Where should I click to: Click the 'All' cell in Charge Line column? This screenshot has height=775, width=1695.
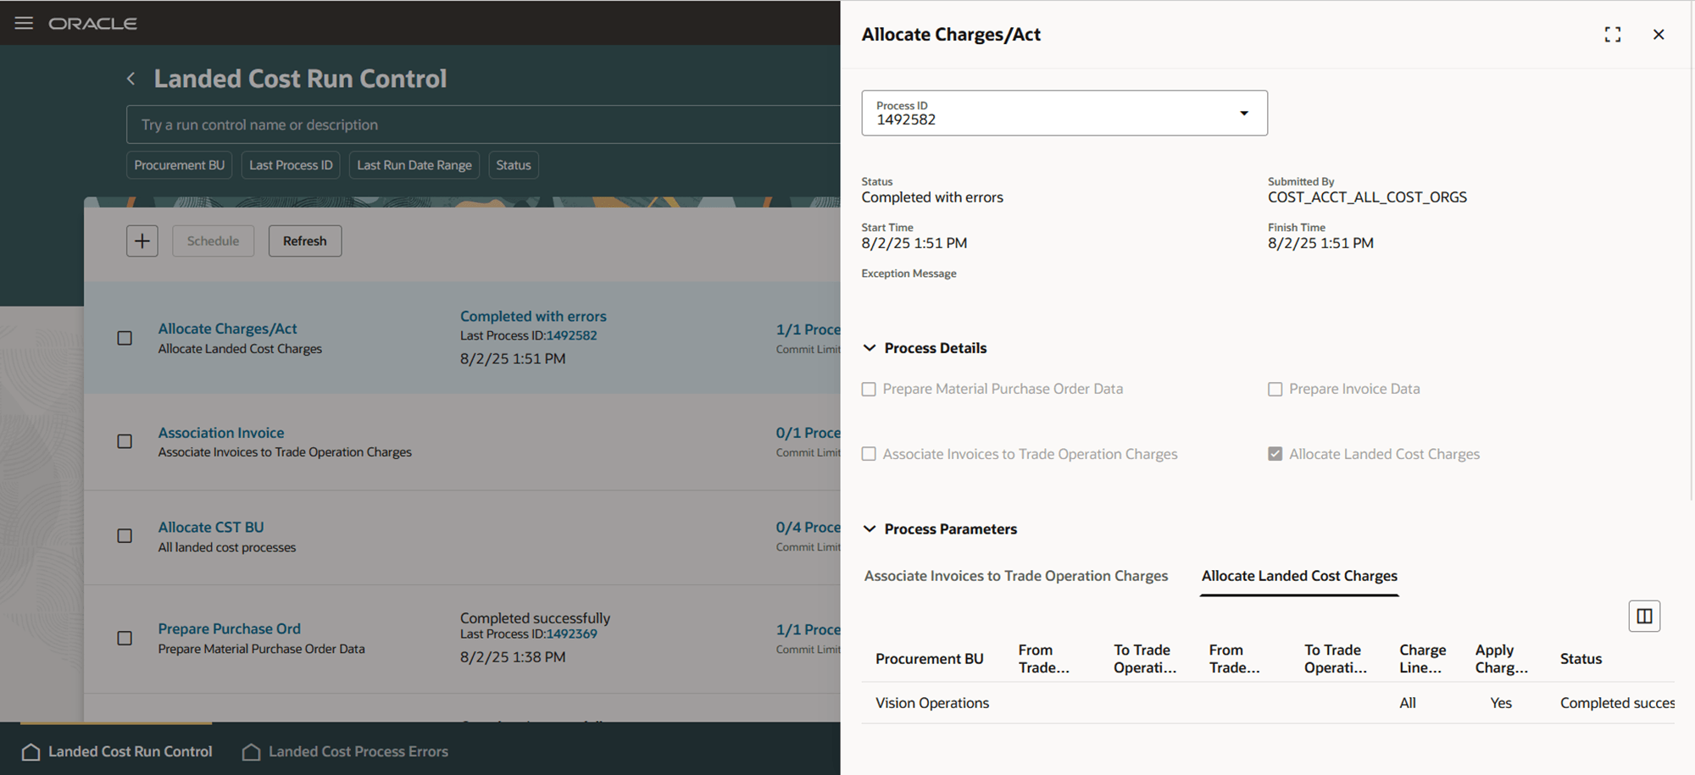pyautogui.click(x=1408, y=703)
